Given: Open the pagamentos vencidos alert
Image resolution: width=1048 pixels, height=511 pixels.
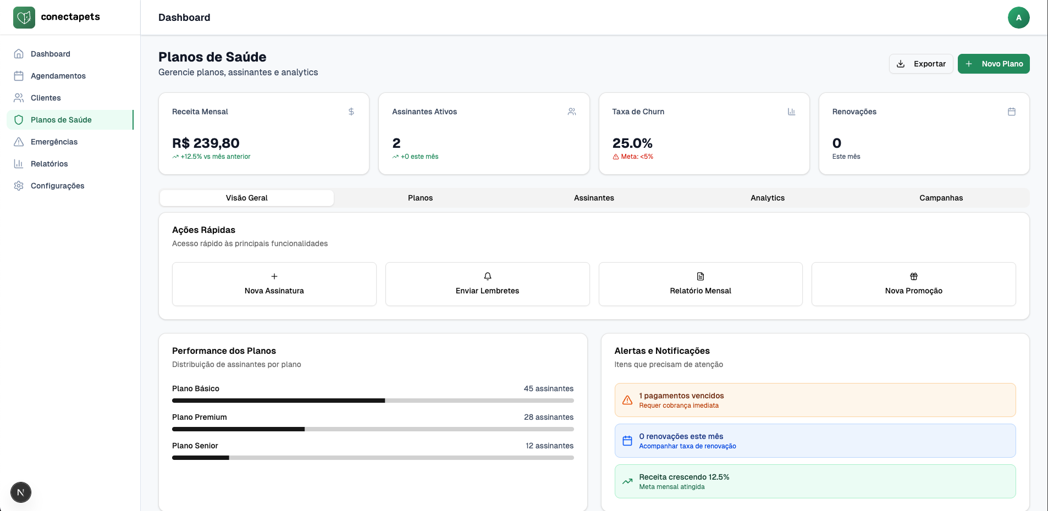Looking at the screenshot, I should [x=814, y=400].
